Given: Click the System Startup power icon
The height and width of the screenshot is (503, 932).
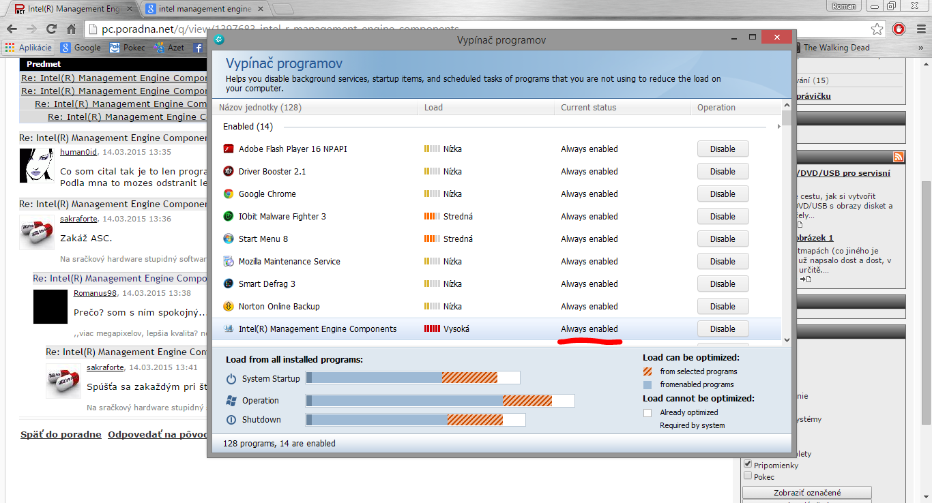Looking at the screenshot, I should coord(231,378).
